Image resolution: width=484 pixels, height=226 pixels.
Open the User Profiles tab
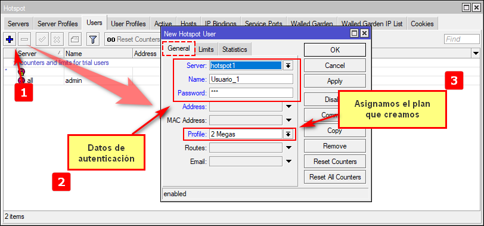pyautogui.click(x=128, y=24)
